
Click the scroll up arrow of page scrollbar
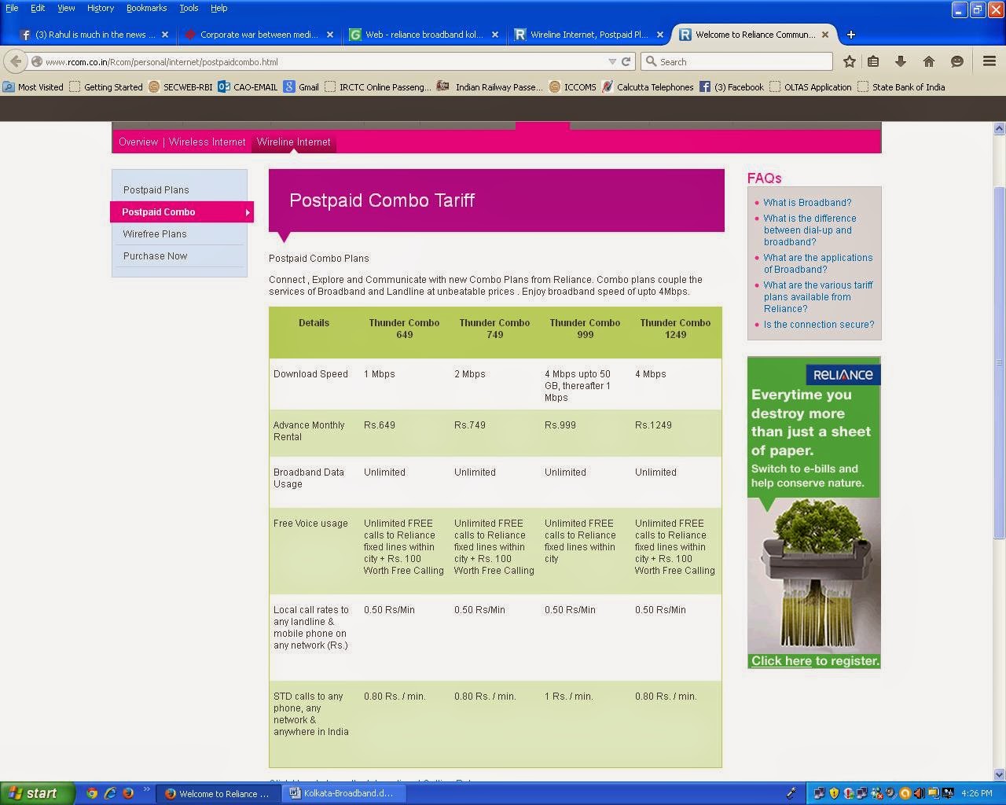[1000, 128]
